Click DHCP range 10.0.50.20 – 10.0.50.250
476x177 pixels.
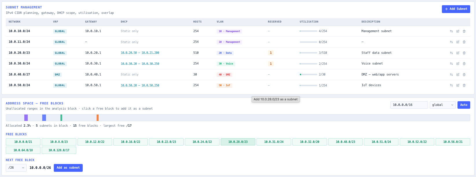(140, 85)
